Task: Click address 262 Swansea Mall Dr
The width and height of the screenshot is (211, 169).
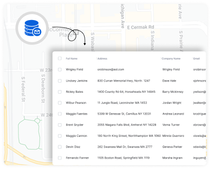Action: [x=125, y=147]
